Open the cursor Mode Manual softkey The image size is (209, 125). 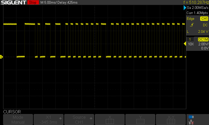[18, 120]
